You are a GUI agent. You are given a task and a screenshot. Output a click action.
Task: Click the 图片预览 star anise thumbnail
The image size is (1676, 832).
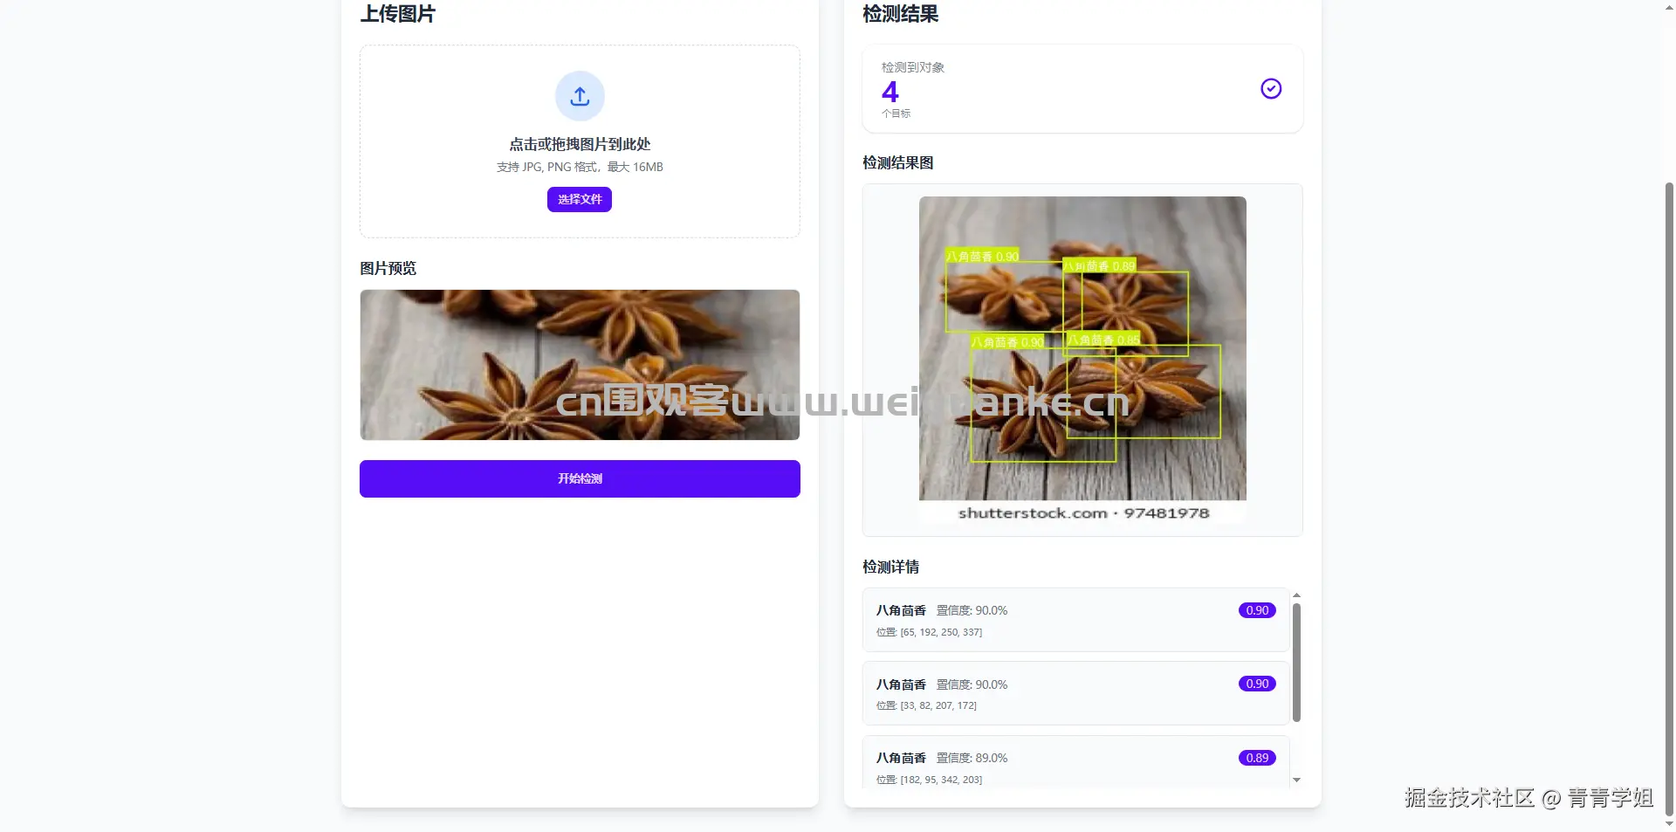(580, 365)
